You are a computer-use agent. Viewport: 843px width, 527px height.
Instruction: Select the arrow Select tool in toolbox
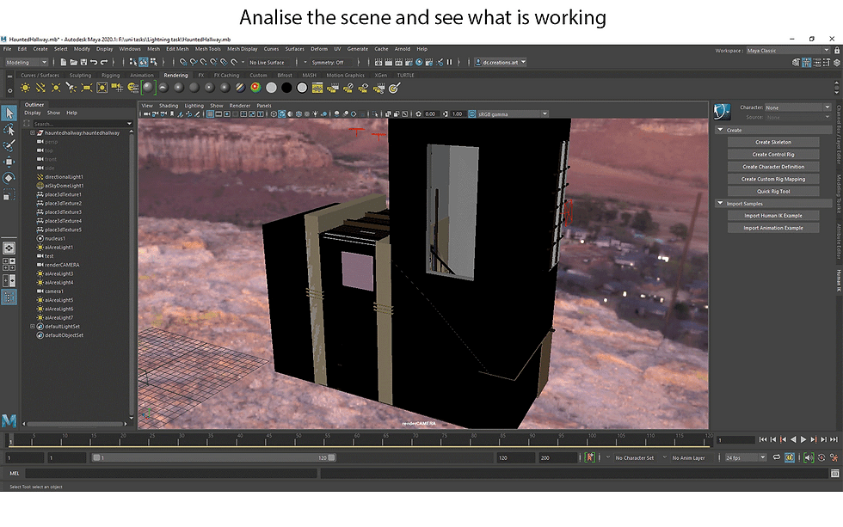tap(9, 113)
